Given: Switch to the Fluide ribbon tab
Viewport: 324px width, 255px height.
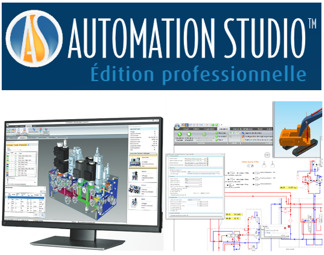Looking at the screenshot, I should [x=260, y=129].
